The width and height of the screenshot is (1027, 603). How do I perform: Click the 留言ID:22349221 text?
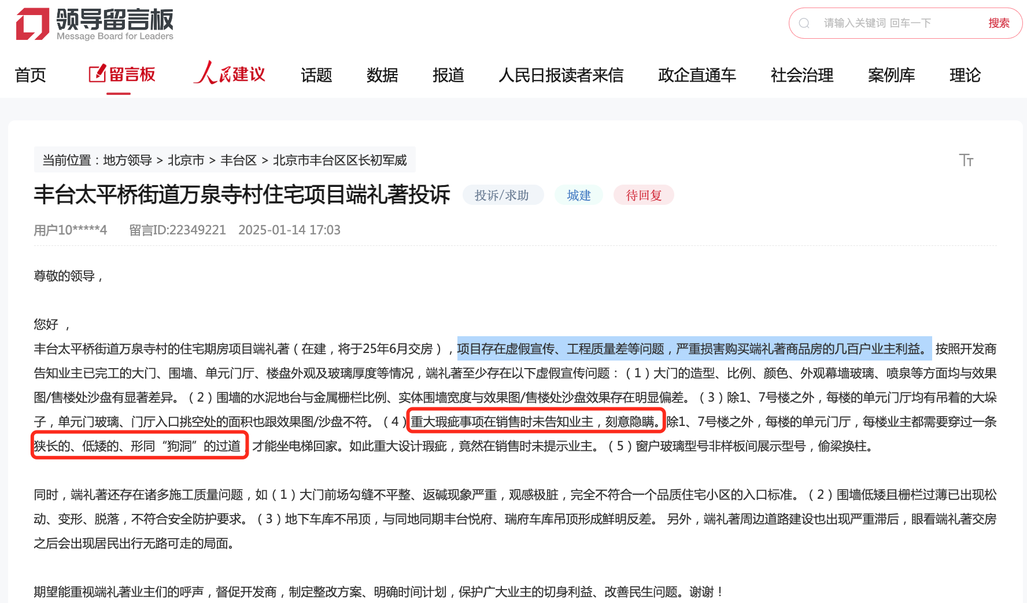coord(178,230)
